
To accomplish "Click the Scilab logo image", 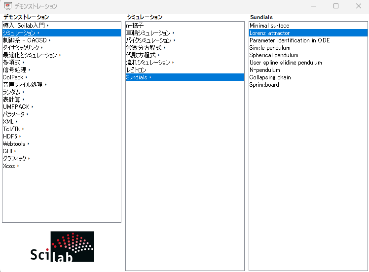I will pos(62,246).
